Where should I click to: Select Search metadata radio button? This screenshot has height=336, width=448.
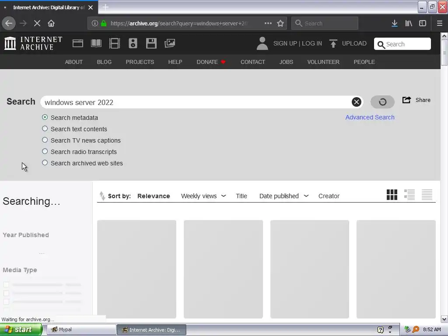45,117
